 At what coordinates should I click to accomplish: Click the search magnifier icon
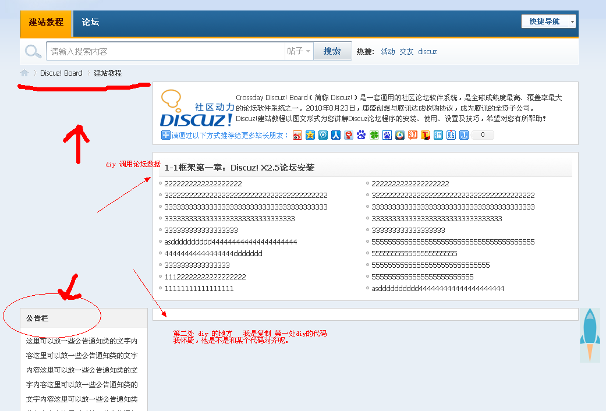33,51
